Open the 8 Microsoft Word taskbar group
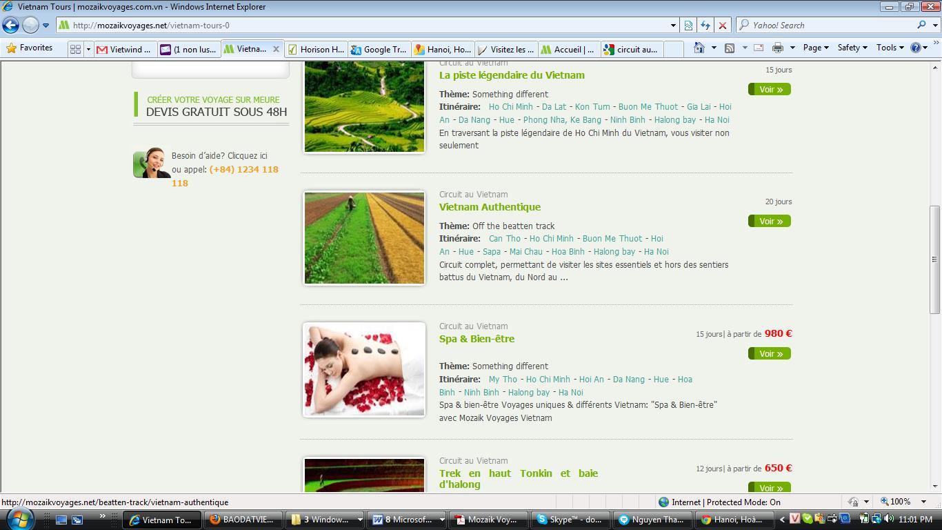 (408, 520)
